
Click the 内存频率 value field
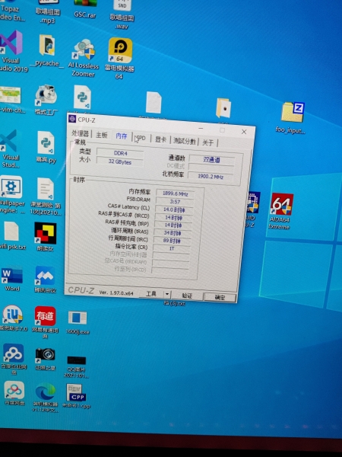point(175,193)
